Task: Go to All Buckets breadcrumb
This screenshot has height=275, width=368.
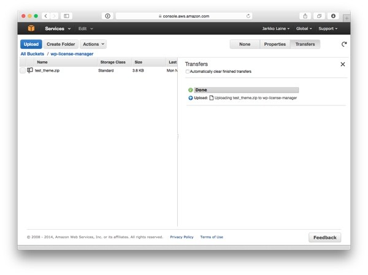Action: [32, 54]
